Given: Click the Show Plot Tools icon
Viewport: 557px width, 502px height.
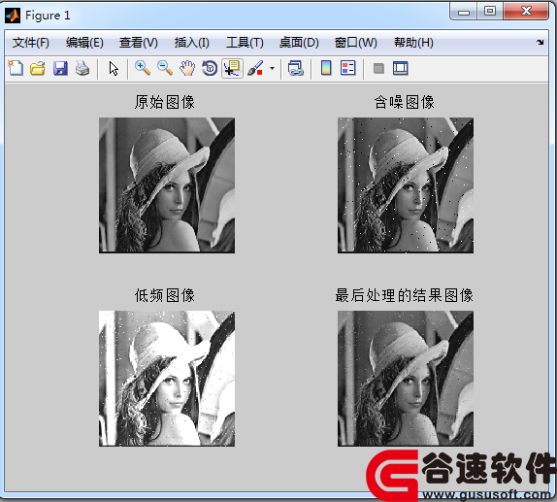Looking at the screenshot, I should (401, 68).
